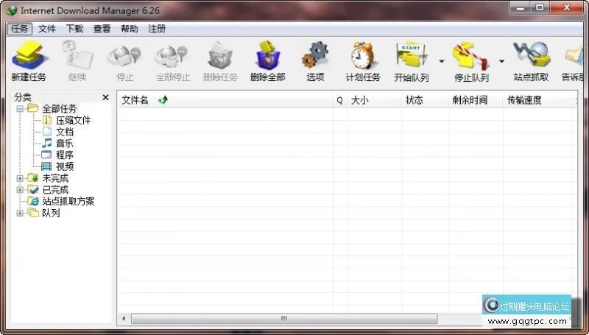Open dropdown arrow next to 停止队列

click(502, 62)
